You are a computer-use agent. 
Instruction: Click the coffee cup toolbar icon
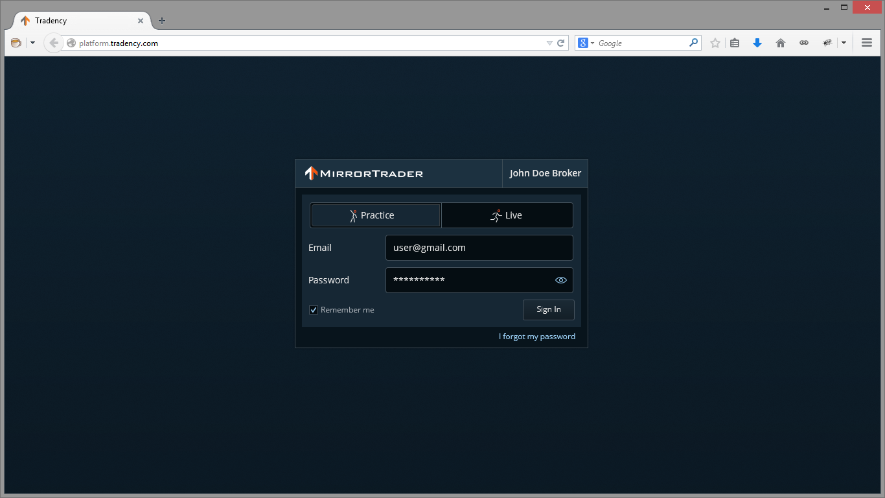pos(16,43)
